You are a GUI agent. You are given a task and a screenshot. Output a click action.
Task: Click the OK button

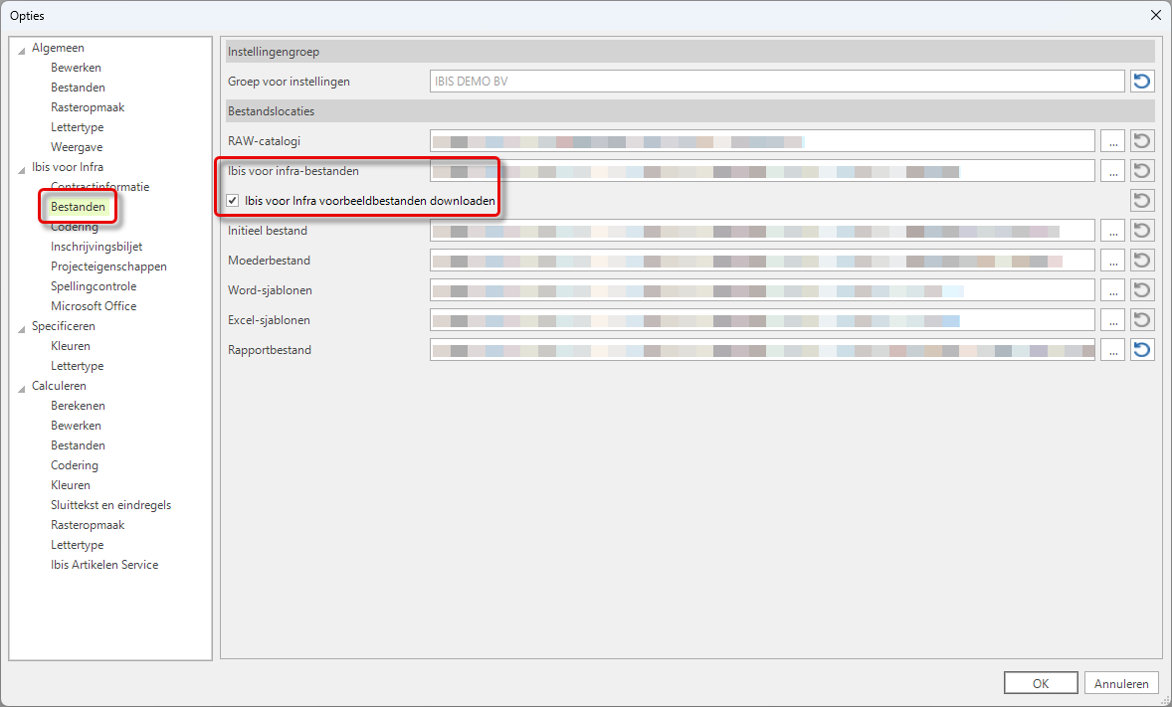click(x=1041, y=683)
